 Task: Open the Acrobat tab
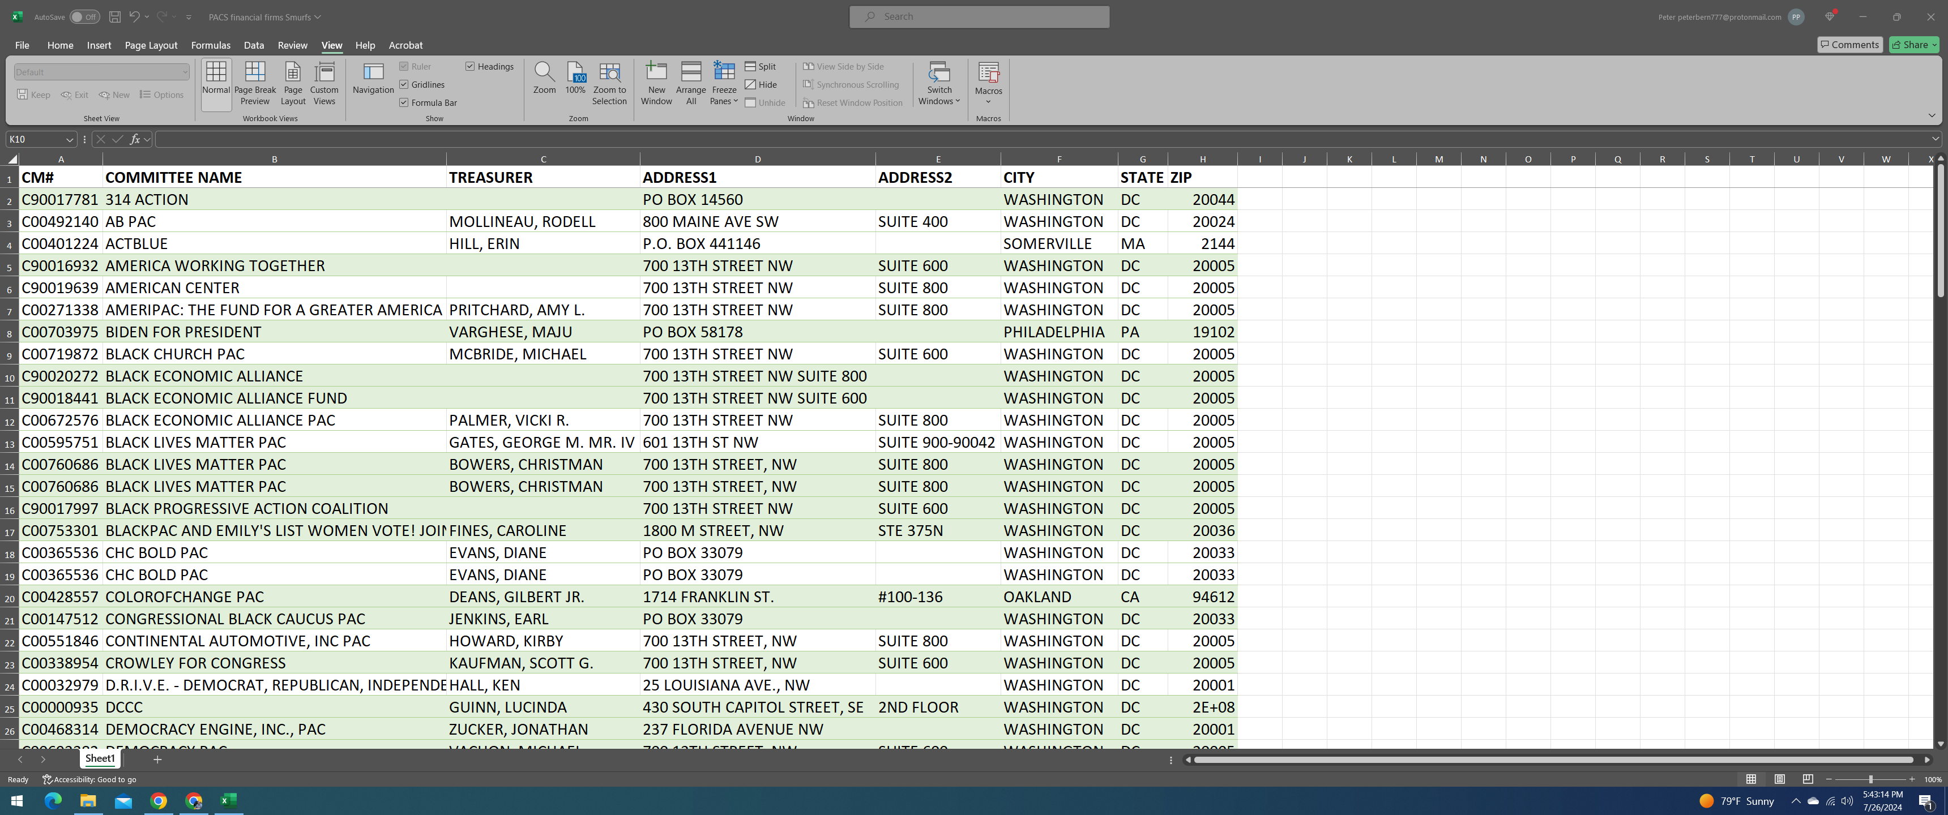coord(405,45)
